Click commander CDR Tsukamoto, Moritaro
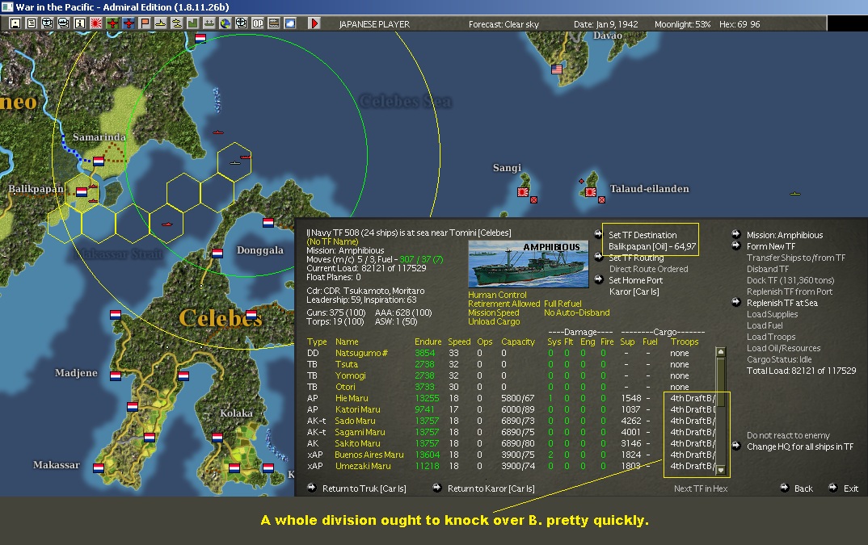 pos(365,291)
